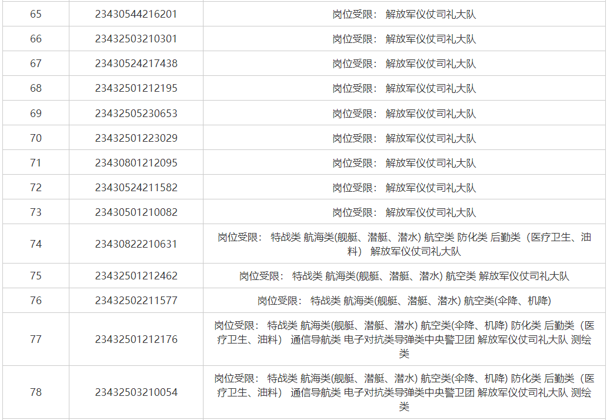Image resolution: width=607 pixels, height=420 pixels.
Task: Select row 78 restriction description
Action: [x=404, y=392]
